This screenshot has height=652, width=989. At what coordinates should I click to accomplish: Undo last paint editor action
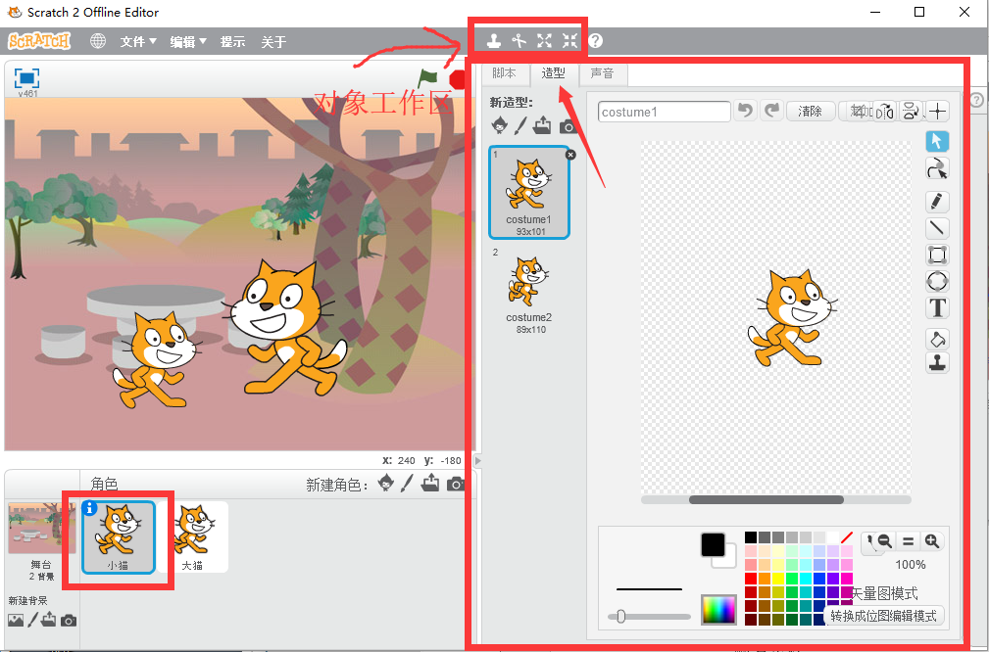click(746, 111)
